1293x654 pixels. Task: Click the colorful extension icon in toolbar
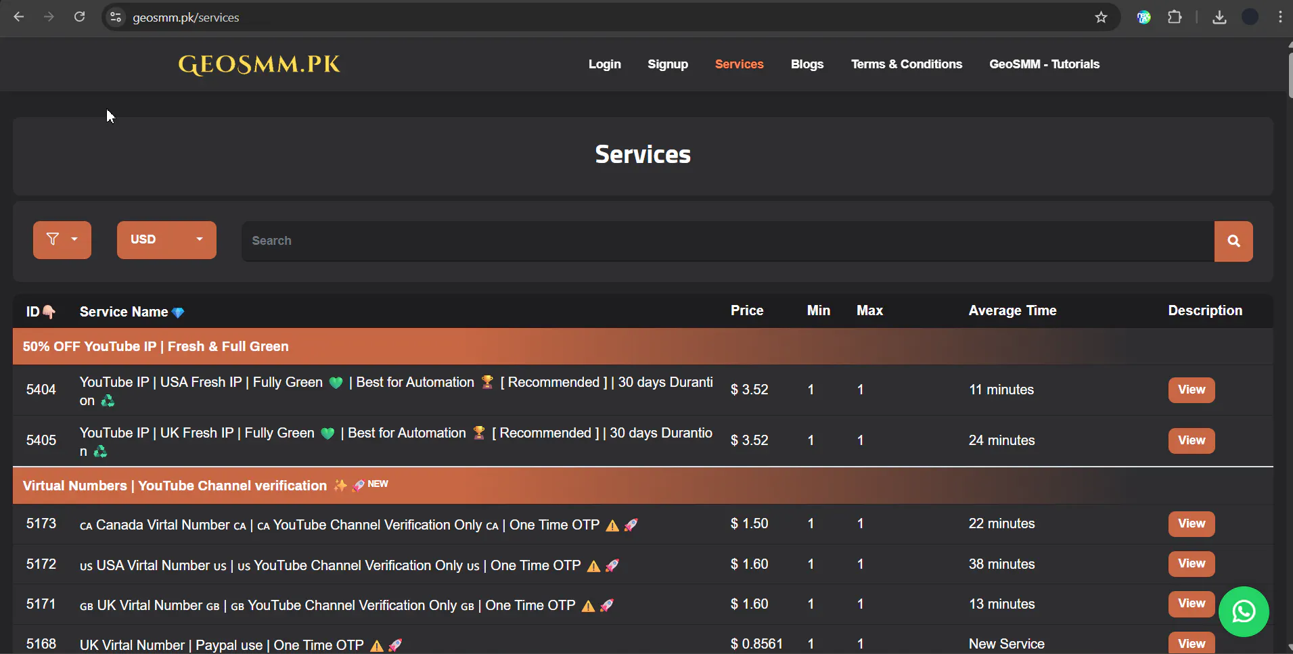1143,18
